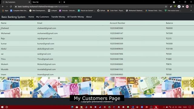Open the GitHub bookmark

point(101,11)
